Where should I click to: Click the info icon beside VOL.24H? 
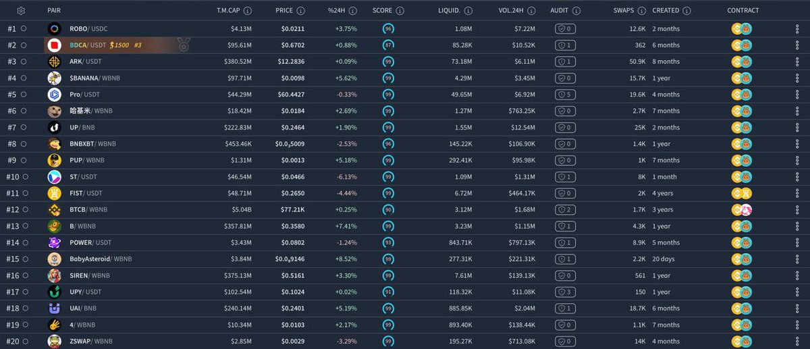click(532, 11)
